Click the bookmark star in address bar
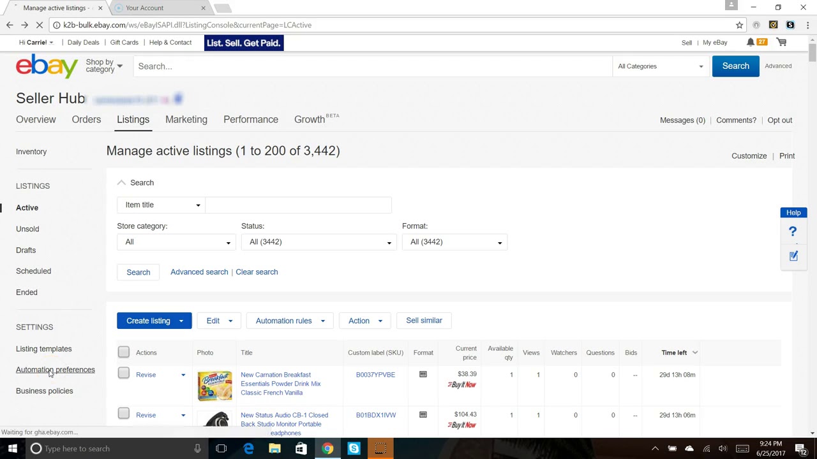The image size is (817, 459). [x=739, y=25]
